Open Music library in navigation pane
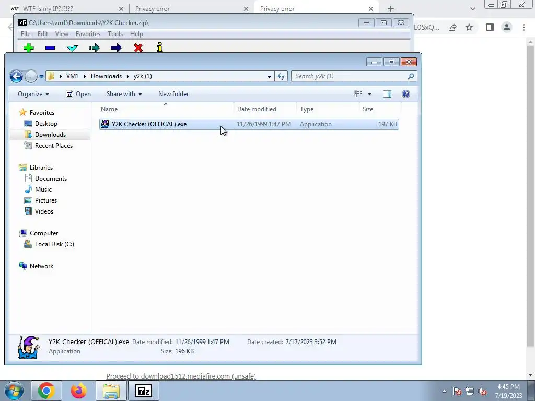The height and width of the screenshot is (401, 535). (x=43, y=189)
